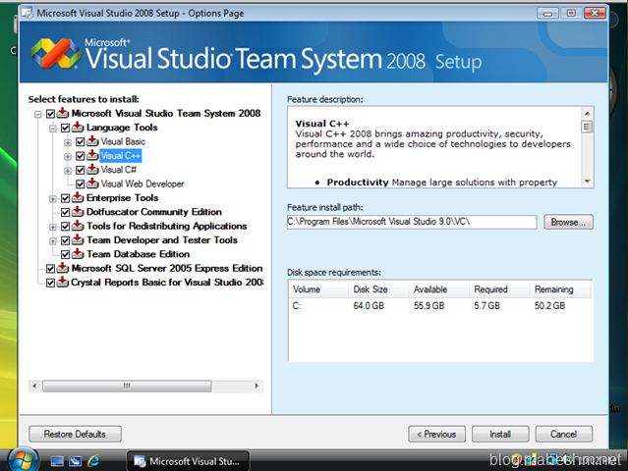Toggle Tools for Redistributing Applications checkbox
The image size is (628, 471).
[65, 227]
